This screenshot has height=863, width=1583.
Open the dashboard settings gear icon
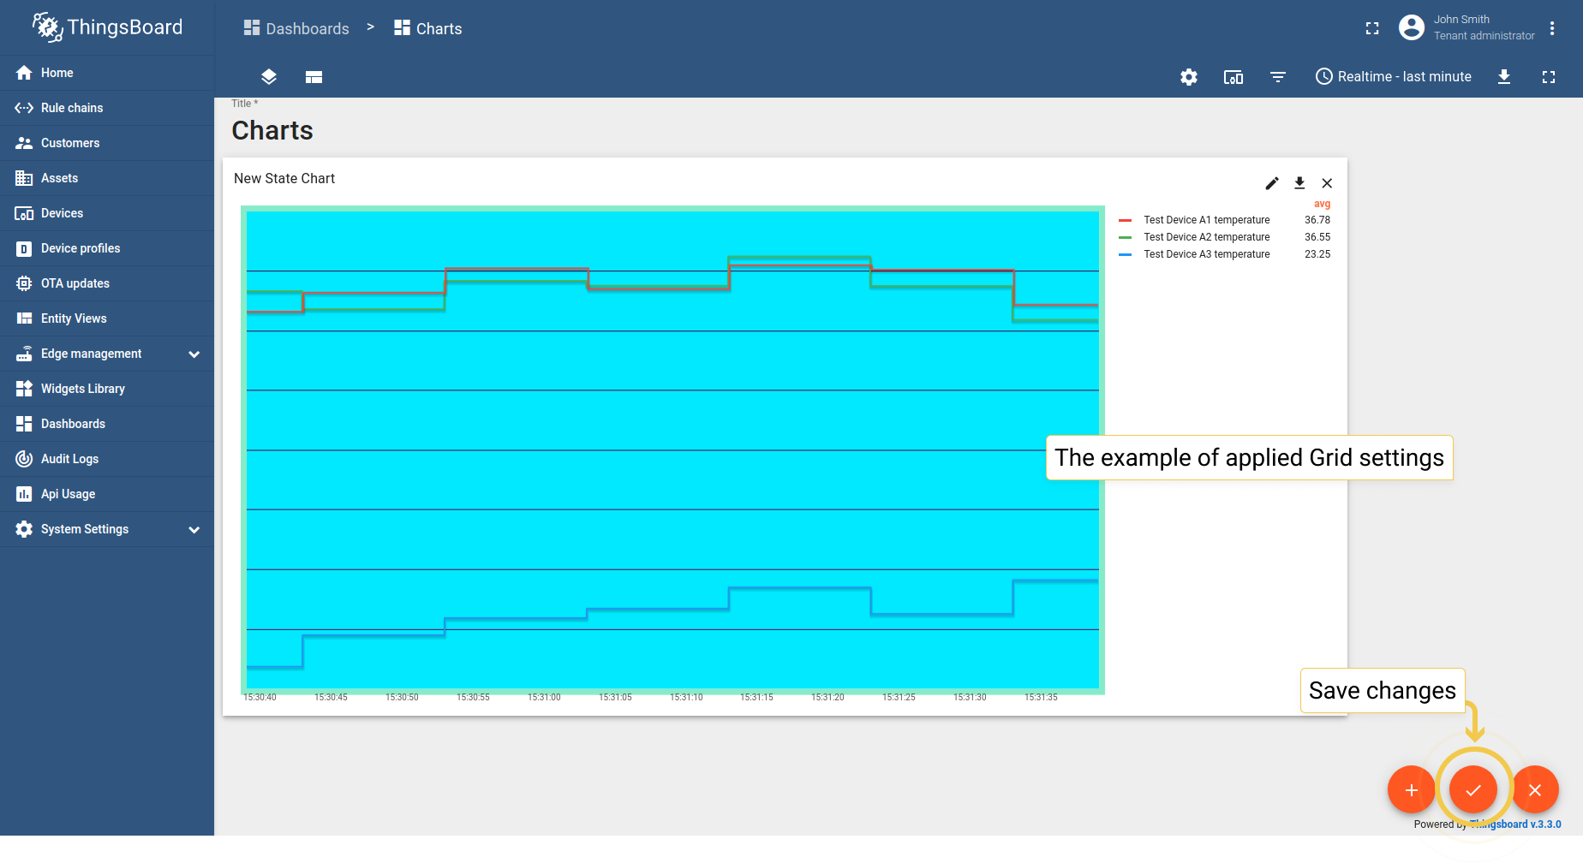click(x=1189, y=77)
